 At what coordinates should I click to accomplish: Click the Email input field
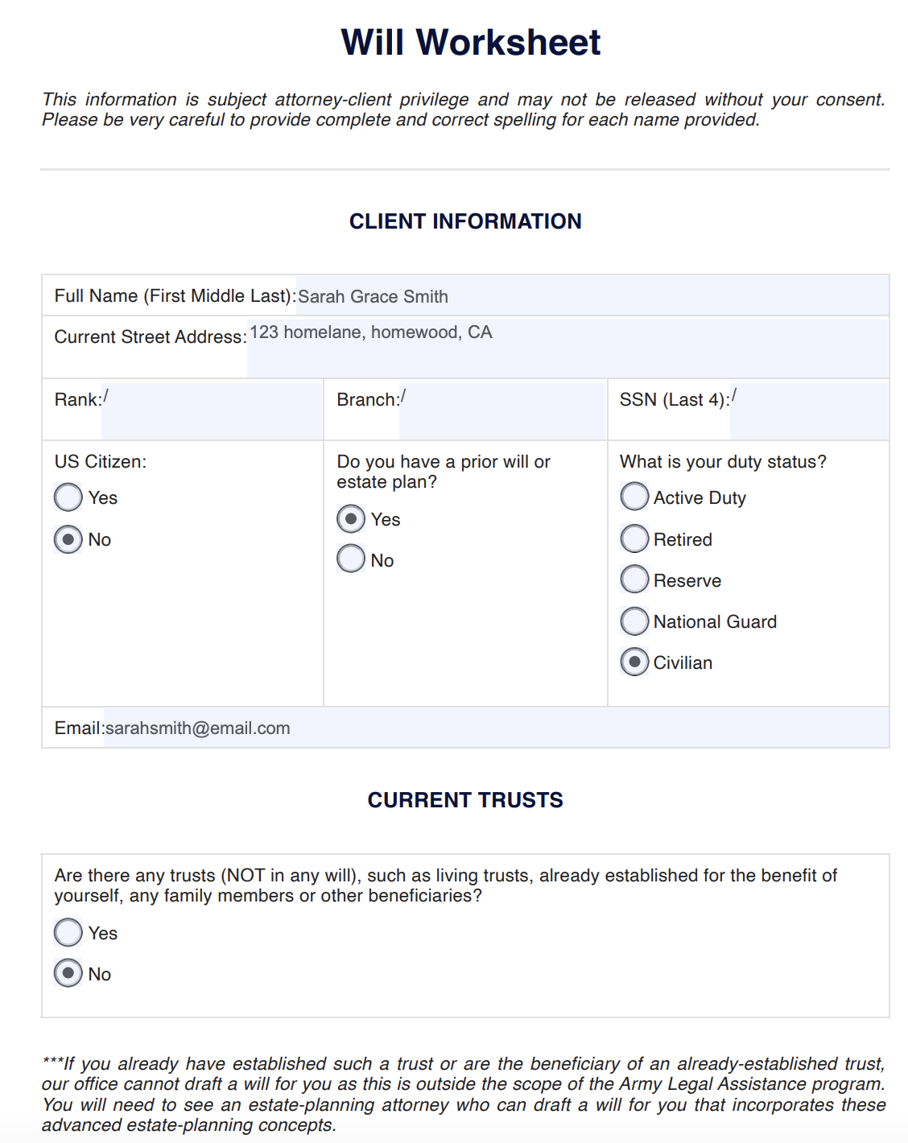coord(496,728)
